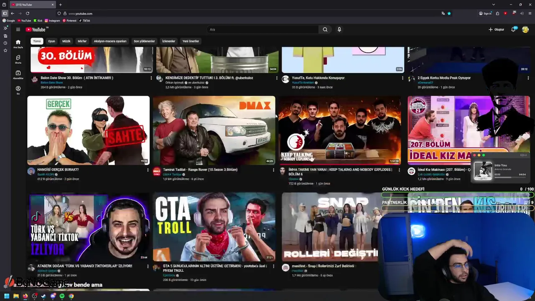
Task: Select the Tümü filter chip
Action: tap(37, 41)
